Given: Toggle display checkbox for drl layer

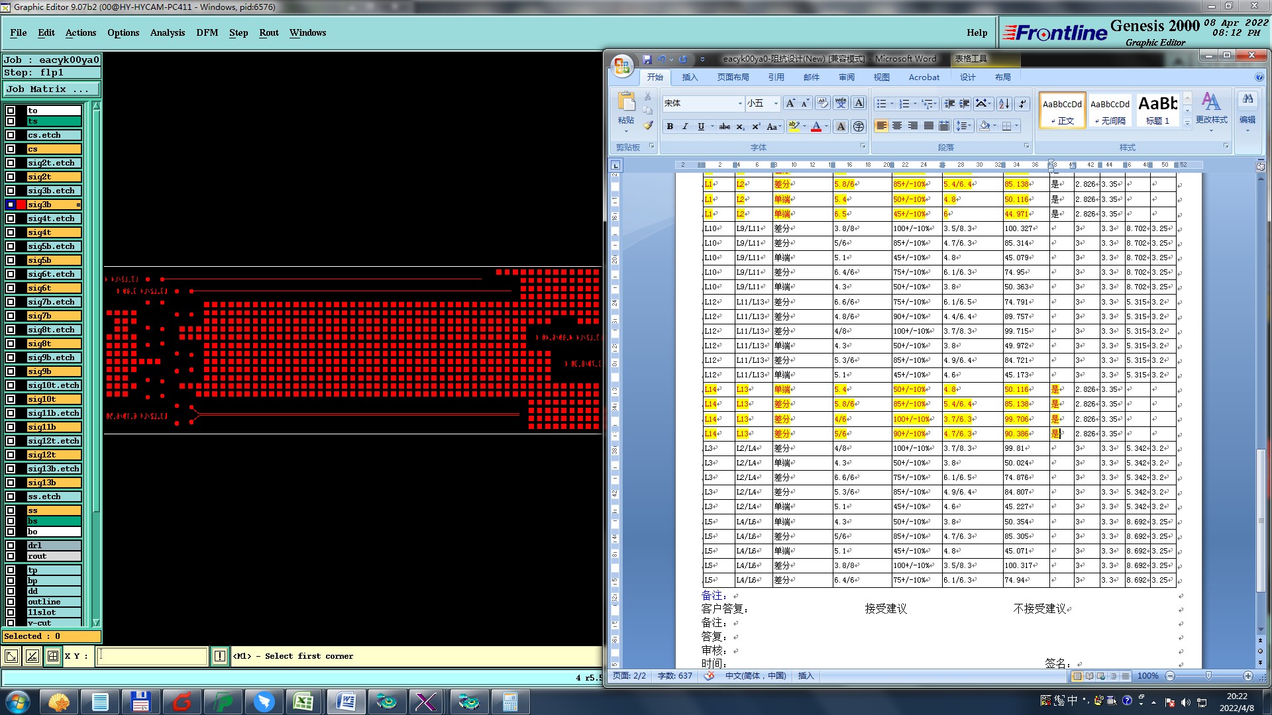Looking at the screenshot, I should point(11,546).
